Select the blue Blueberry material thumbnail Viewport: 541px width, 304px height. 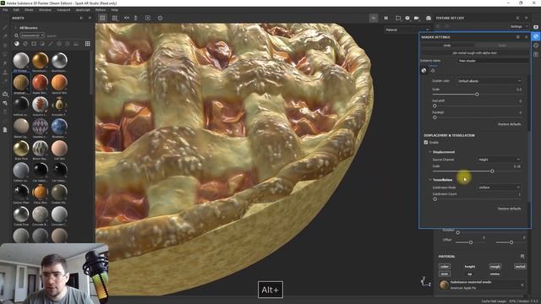coord(59,127)
